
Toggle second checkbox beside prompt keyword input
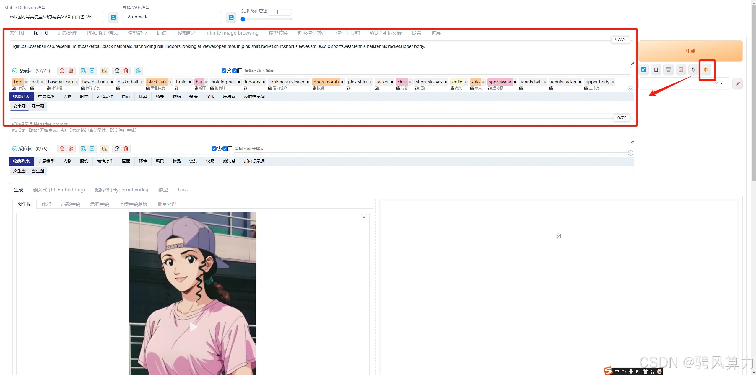(234, 71)
